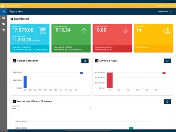This screenshot has width=176, height=132.
Task: Click the Dashboard heading text
Action: [22, 19]
